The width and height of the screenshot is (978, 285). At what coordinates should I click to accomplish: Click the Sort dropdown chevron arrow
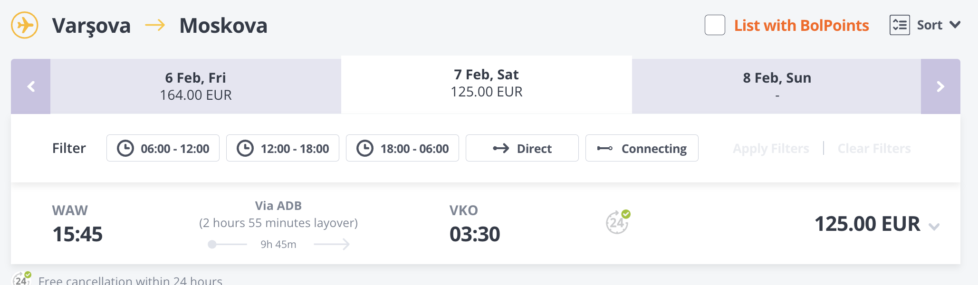pyautogui.click(x=955, y=25)
